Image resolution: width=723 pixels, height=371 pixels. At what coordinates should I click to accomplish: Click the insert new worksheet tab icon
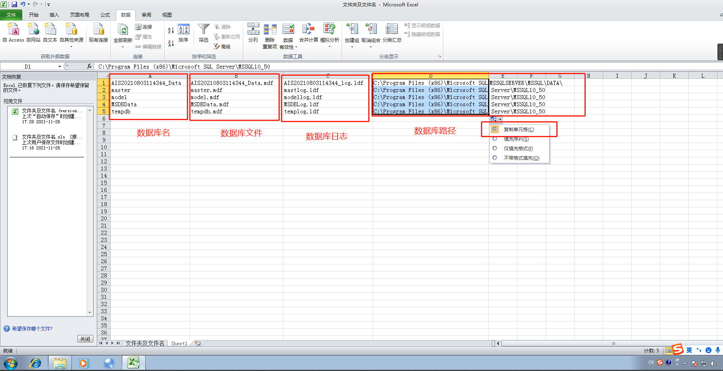198,343
